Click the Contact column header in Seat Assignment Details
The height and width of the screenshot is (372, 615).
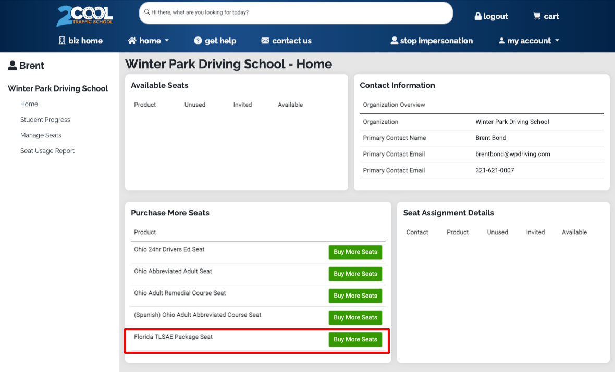point(417,232)
